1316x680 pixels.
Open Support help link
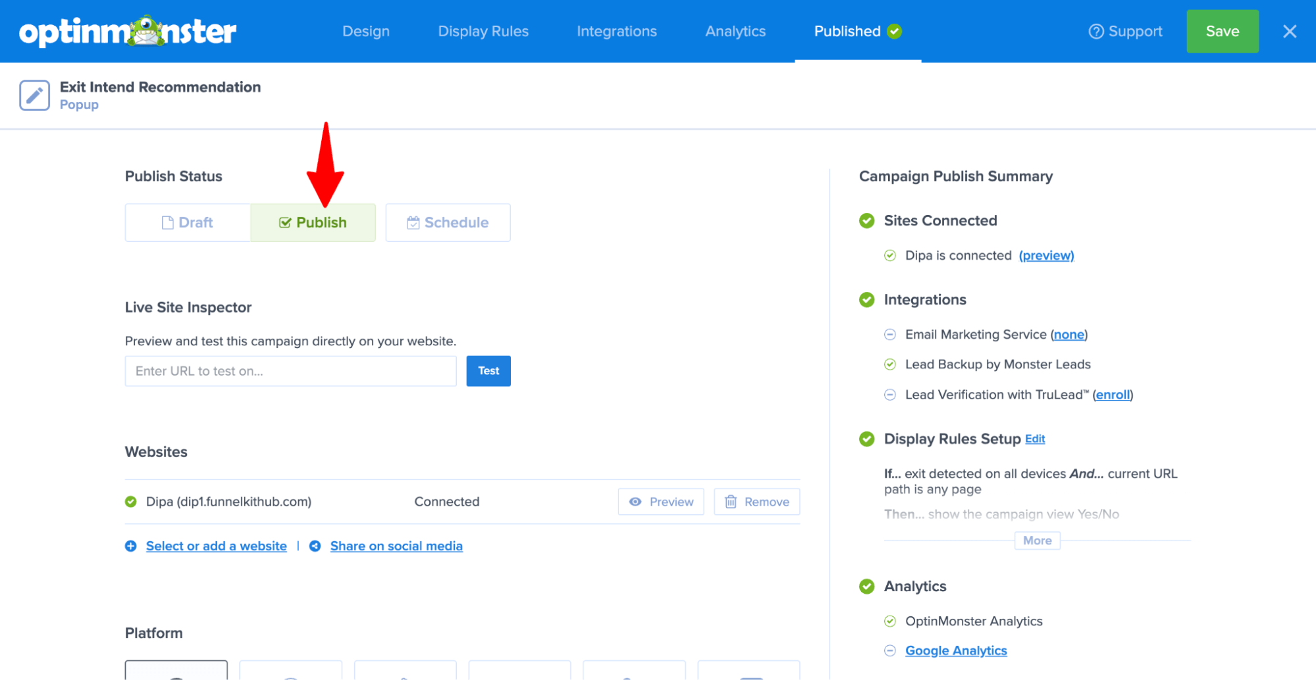click(1125, 31)
